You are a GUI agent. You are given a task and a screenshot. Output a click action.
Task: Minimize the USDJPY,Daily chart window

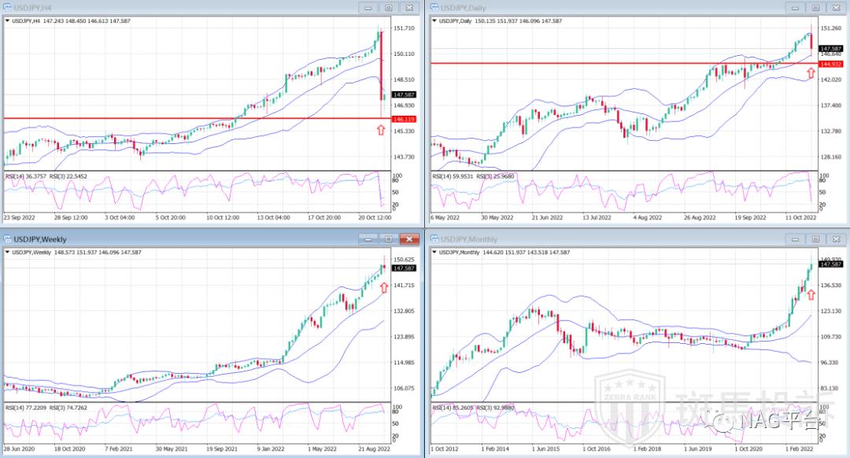(794, 8)
